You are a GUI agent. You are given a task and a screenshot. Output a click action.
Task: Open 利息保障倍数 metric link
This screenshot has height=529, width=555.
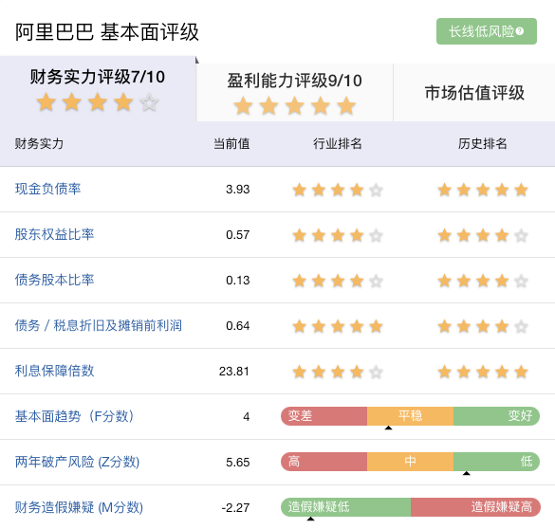(54, 371)
